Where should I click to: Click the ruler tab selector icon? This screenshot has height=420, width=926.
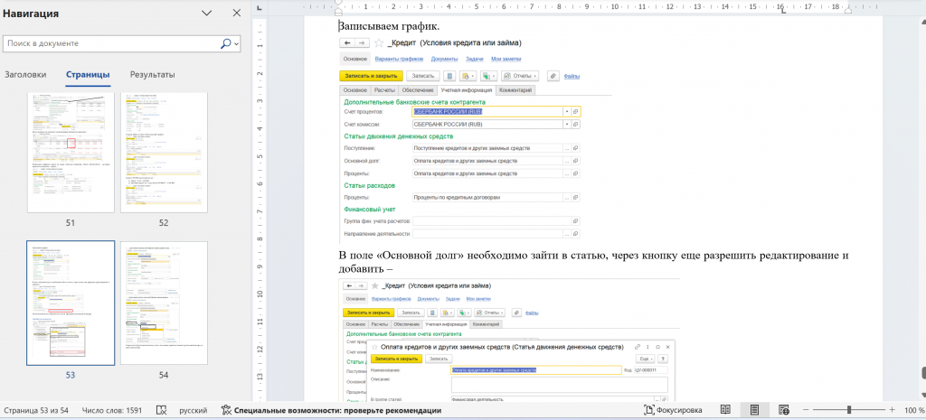click(258, 6)
